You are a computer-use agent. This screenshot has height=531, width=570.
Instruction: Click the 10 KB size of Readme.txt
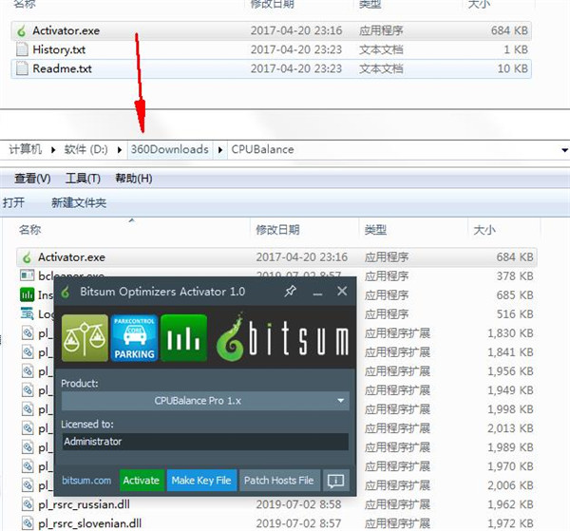coord(513,68)
